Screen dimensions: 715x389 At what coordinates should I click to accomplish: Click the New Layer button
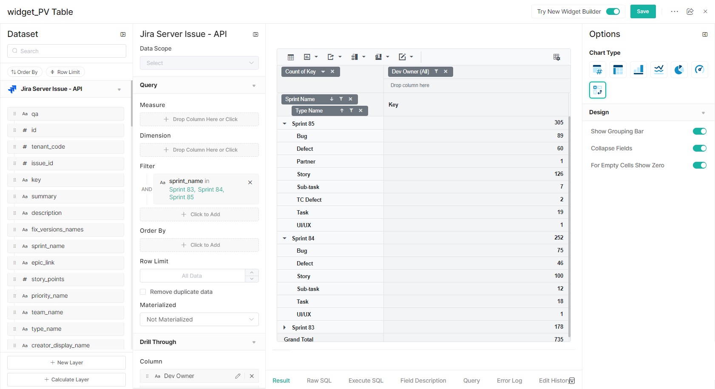coord(66,363)
